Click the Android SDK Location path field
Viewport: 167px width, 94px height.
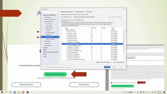(90, 17)
